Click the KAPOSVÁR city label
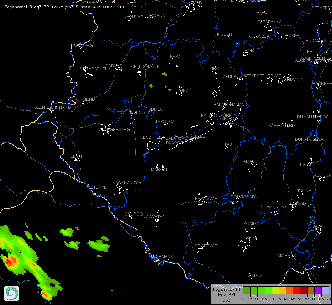The width and height of the screenshot is (332, 305). click(x=206, y=198)
